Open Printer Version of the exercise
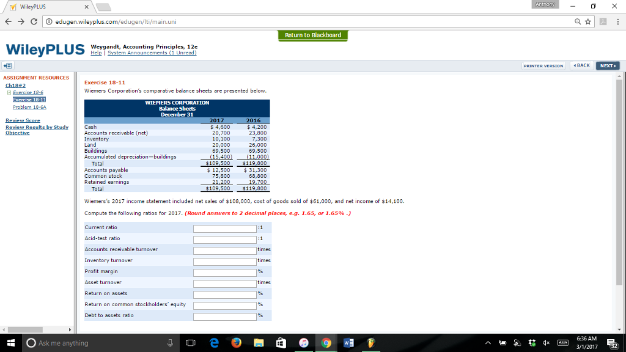 [x=543, y=66]
